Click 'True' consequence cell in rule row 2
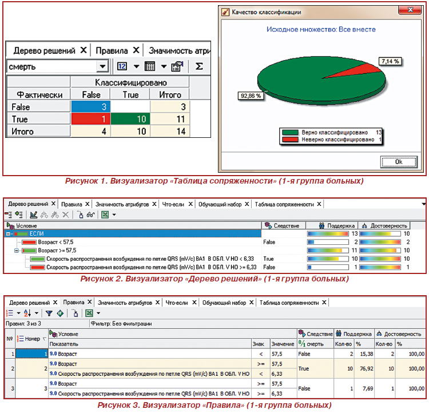 315,368
